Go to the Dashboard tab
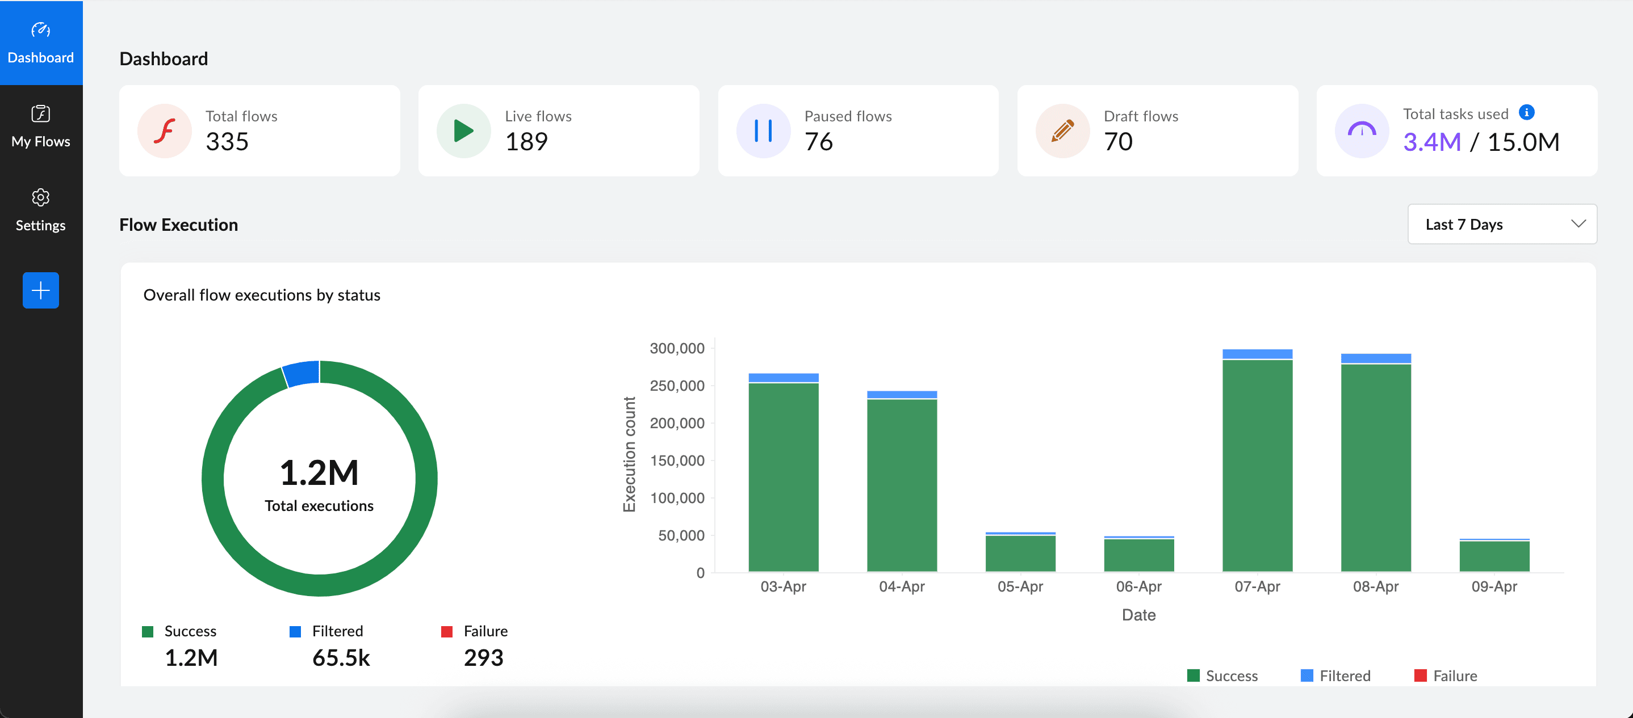 (x=40, y=43)
